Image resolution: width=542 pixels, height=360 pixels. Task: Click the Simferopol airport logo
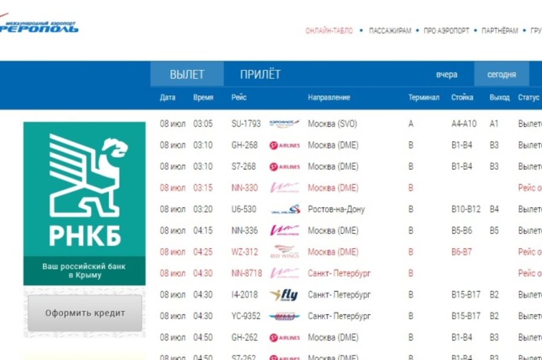coord(38,25)
